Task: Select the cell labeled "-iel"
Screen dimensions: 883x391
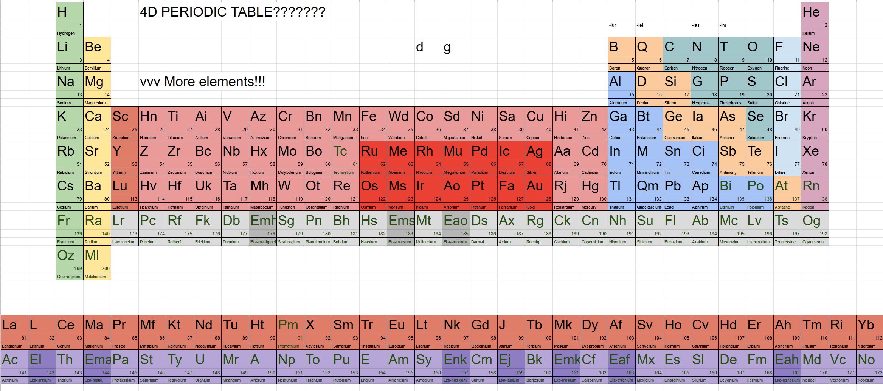Action: click(649, 25)
